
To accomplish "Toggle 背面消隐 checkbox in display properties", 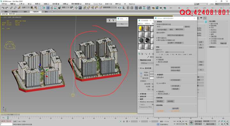I will point(210,26).
